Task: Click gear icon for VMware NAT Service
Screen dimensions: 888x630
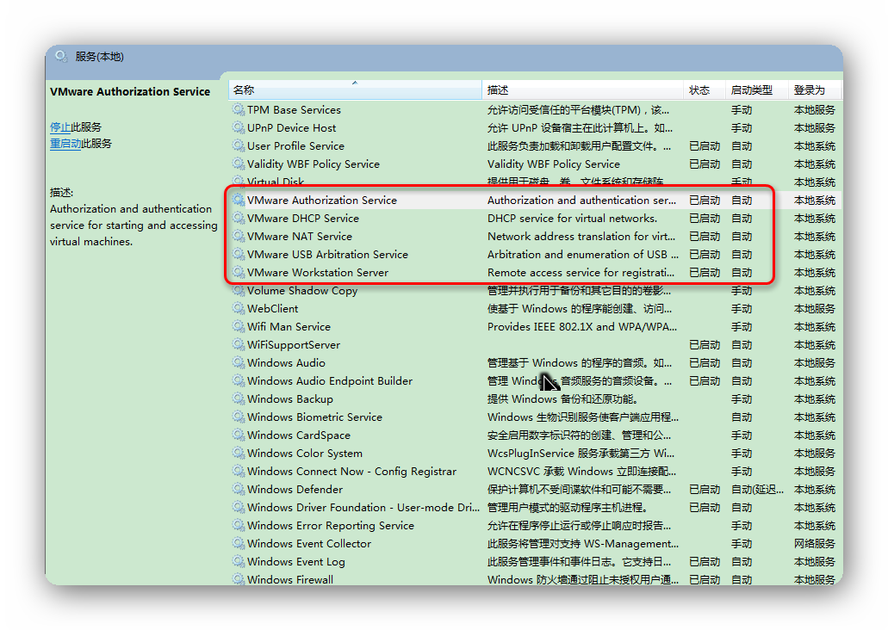Action: (239, 236)
